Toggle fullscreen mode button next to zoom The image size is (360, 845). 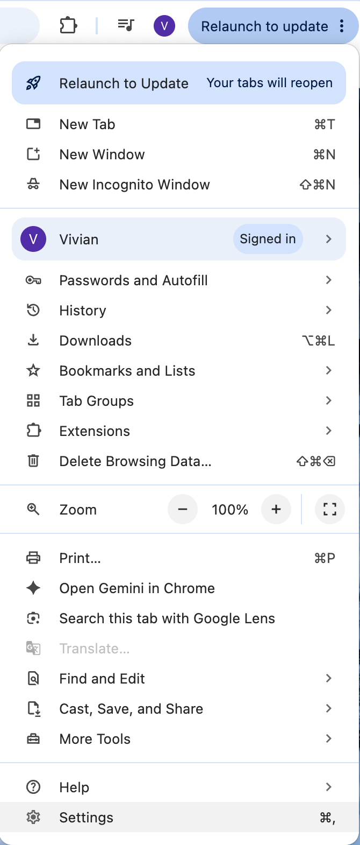[x=330, y=509]
